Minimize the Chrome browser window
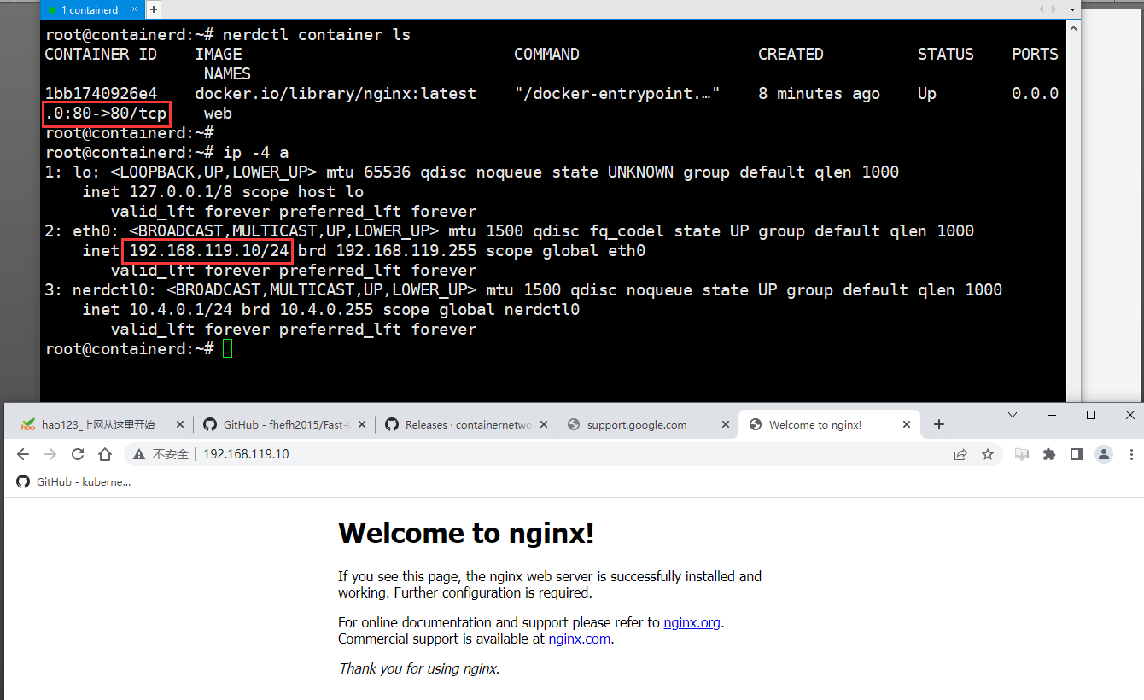Screen dimensions: 1144x700 point(1052,415)
